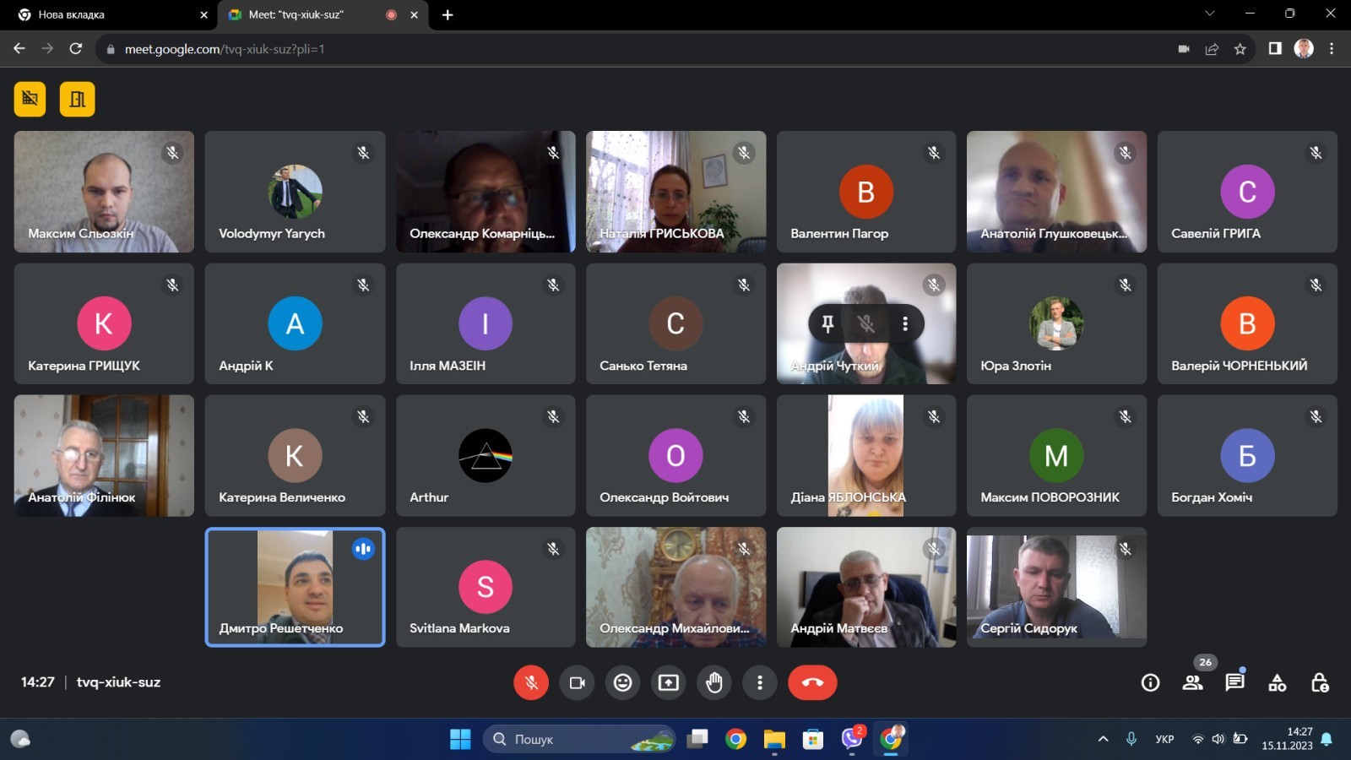The height and width of the screenshot is (760, 1351).
Task: Toggle the camera on or off
Action: tap(577, 682)
